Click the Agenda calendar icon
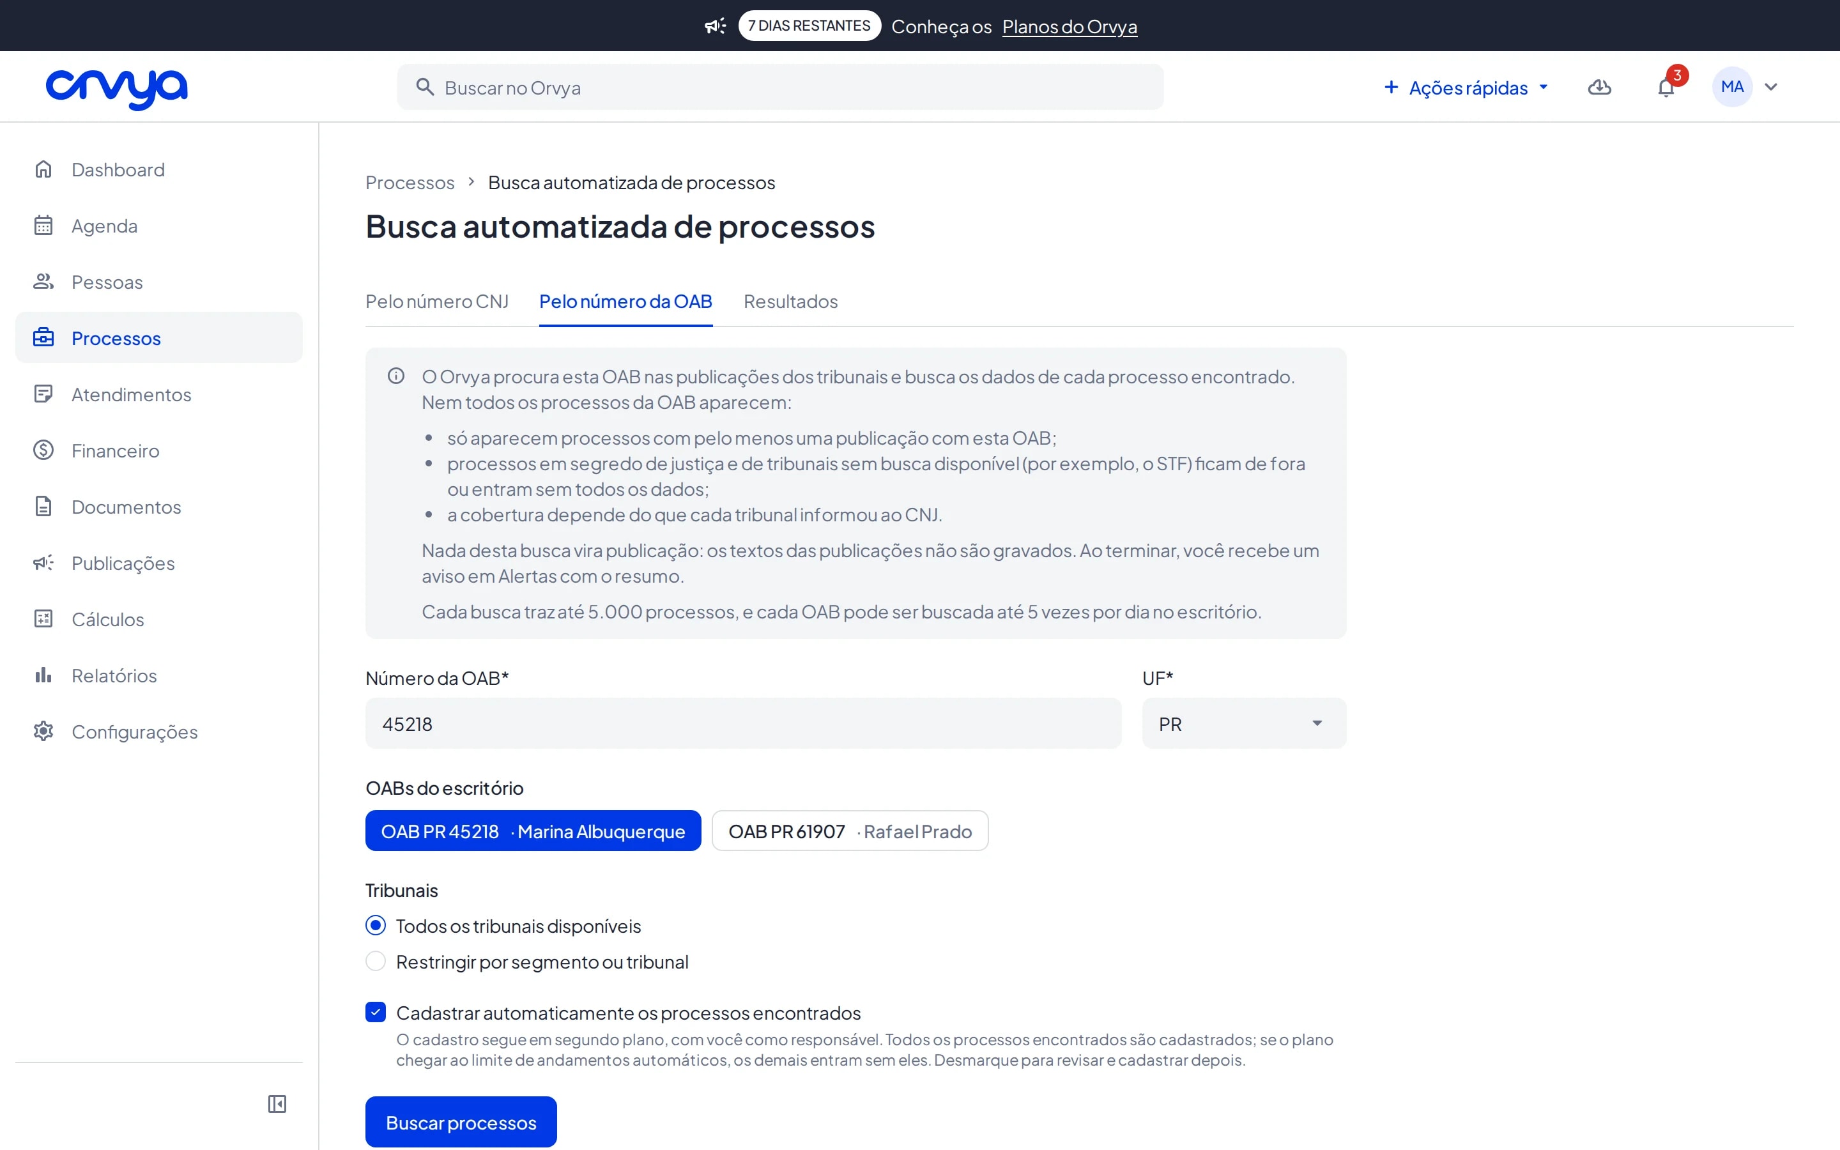Viewport: 1840px width, 1150px height. click(43, 225)
